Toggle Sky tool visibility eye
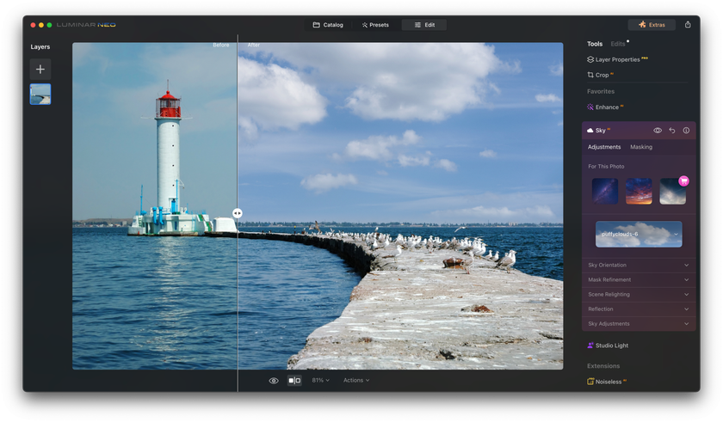Screen dimensions: 723x422 point(658,131)
